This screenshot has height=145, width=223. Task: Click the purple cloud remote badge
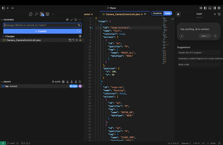[80, 86]
